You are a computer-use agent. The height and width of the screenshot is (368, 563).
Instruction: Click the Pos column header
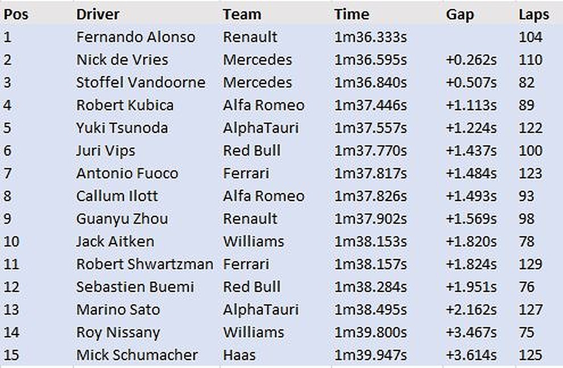[16, 14]
